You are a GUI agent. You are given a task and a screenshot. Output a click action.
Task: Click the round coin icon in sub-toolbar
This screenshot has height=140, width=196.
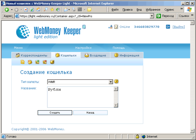point(52,62)
